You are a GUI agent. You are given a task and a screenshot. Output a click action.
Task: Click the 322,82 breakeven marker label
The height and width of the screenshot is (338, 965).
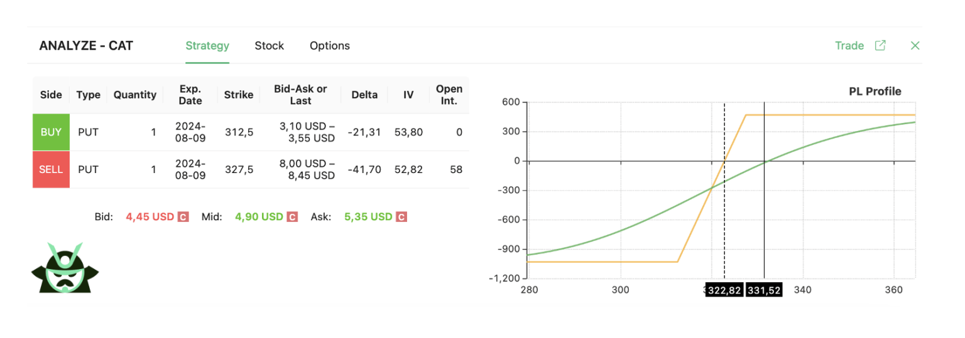coord(724,290)
